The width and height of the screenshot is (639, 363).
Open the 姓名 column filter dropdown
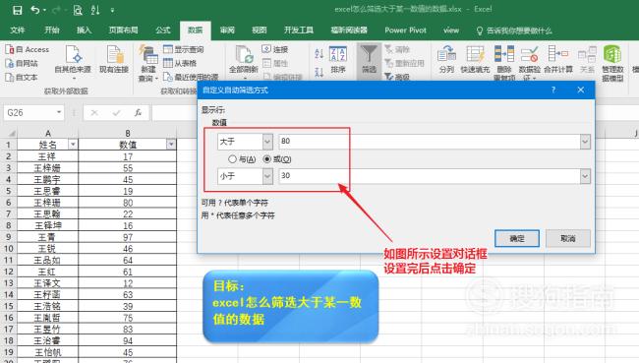[73, 145]
